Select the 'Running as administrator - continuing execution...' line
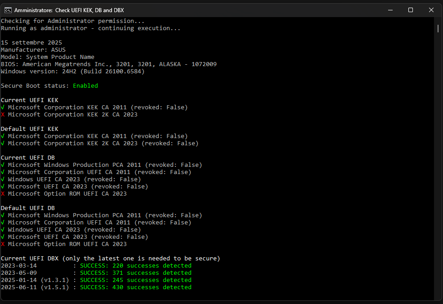The width and height of the screenshot is (443, 304). click(x=90, y=28)
